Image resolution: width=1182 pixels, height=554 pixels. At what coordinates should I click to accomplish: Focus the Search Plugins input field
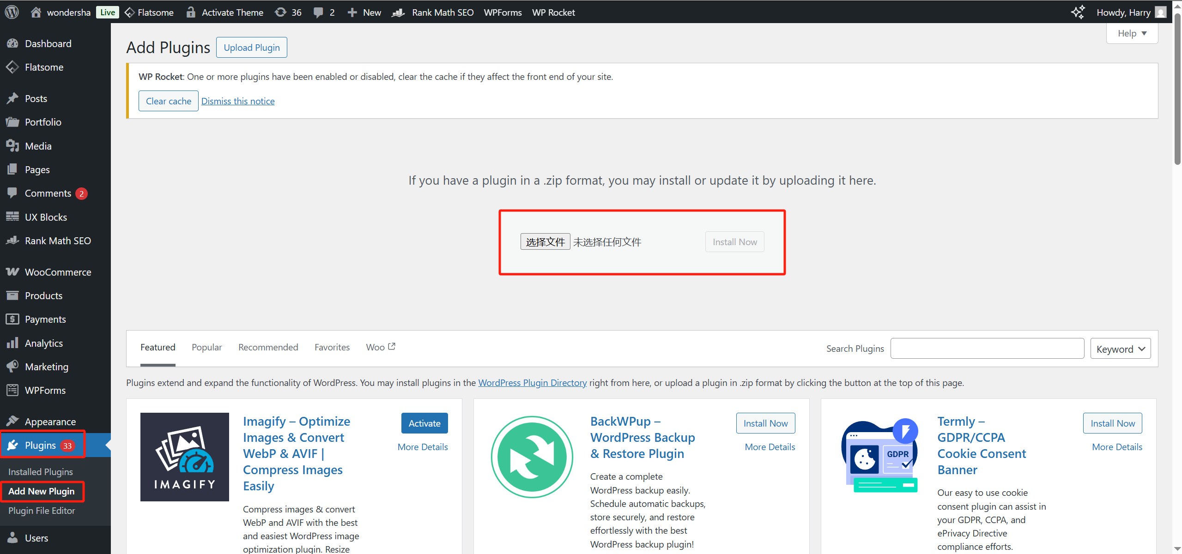(987, 349)
